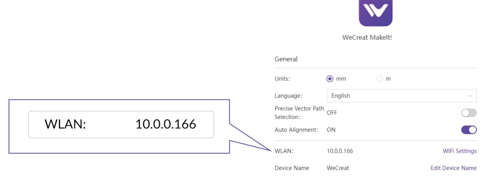Select the General section header
This screenshot has width=492, height=181.
(x=286, y=59)
